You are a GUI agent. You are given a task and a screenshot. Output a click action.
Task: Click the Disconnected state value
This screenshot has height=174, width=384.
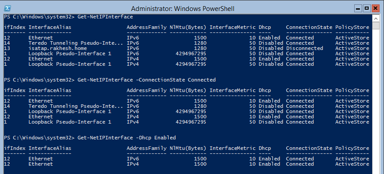pyautogui.click(x=304, y=48)
